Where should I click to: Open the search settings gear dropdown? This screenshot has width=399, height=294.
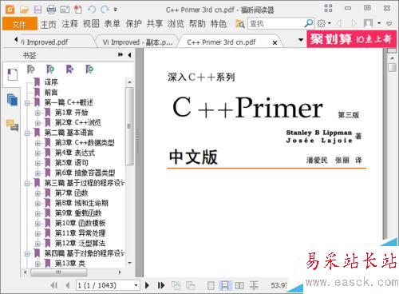(324, 24)
